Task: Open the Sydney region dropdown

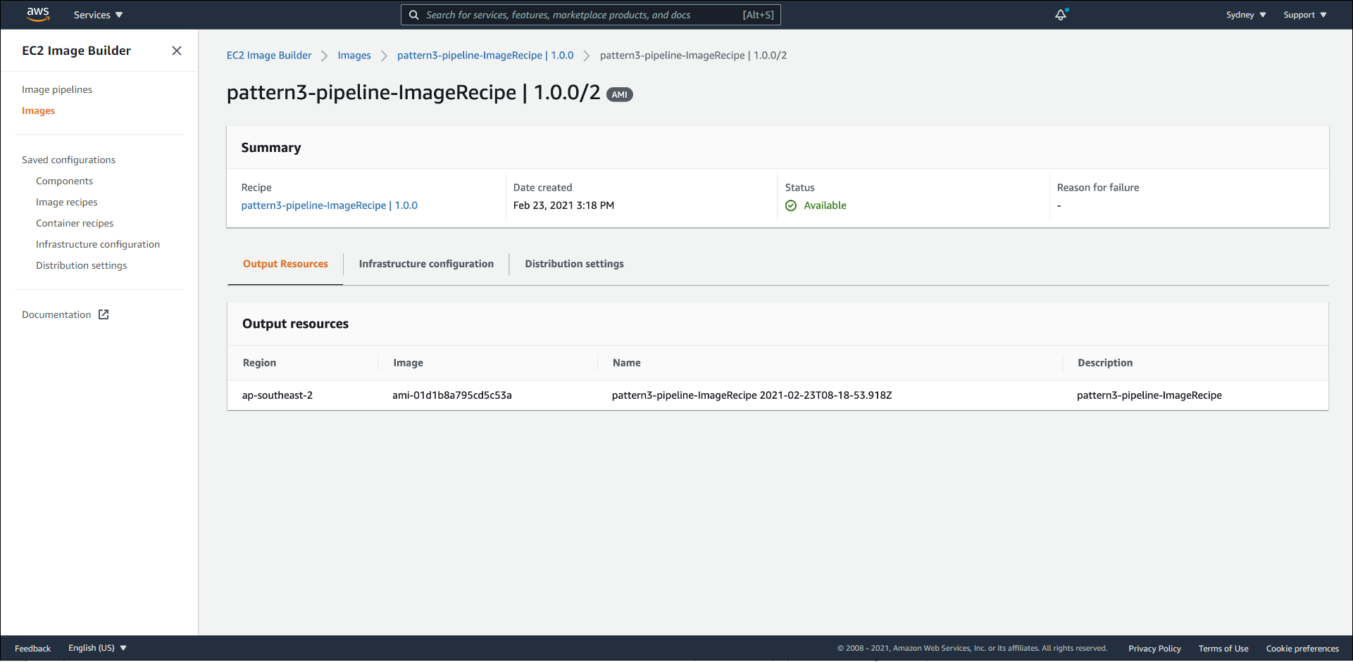Action: tap(1246, 15)
